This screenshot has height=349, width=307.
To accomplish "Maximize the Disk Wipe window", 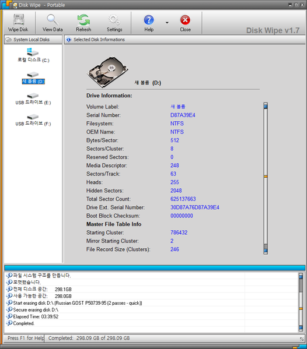I will pos(296,5).
